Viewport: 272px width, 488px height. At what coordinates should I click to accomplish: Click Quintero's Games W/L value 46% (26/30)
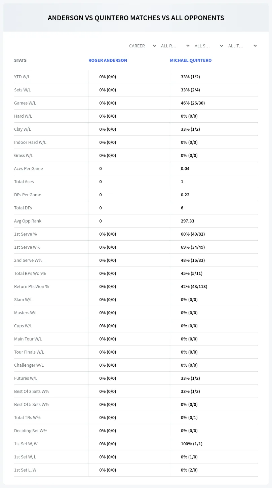pyautogui.click(x=193, y=103)
